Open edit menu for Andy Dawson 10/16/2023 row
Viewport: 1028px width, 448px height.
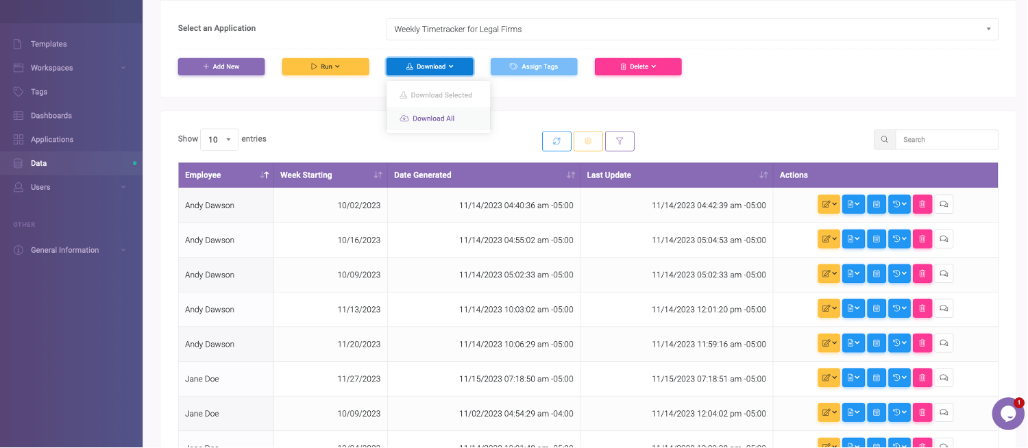tap(829, 239)
